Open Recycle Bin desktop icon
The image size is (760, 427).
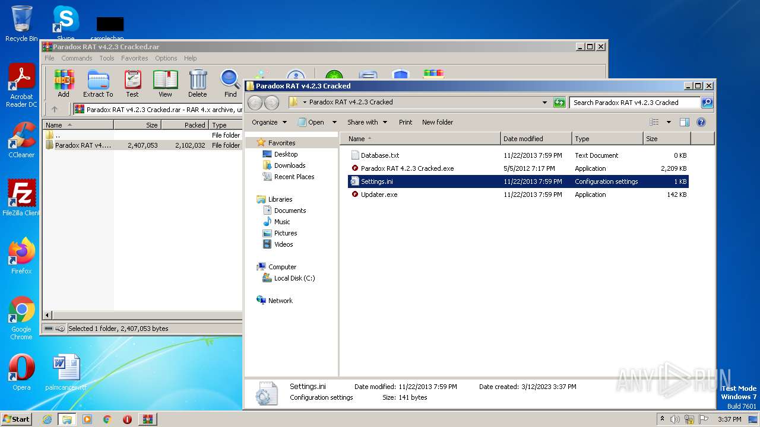(21, 24)
